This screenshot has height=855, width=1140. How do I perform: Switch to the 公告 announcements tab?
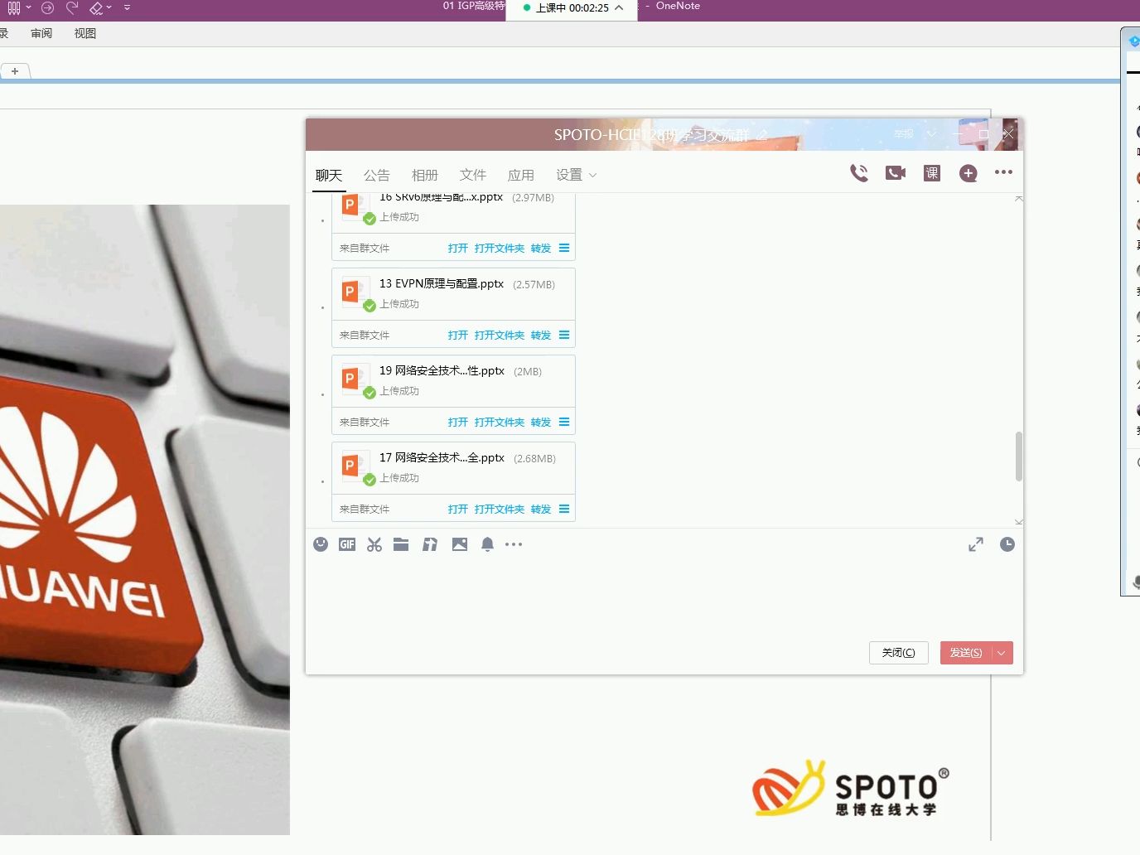tap(377, 175)
